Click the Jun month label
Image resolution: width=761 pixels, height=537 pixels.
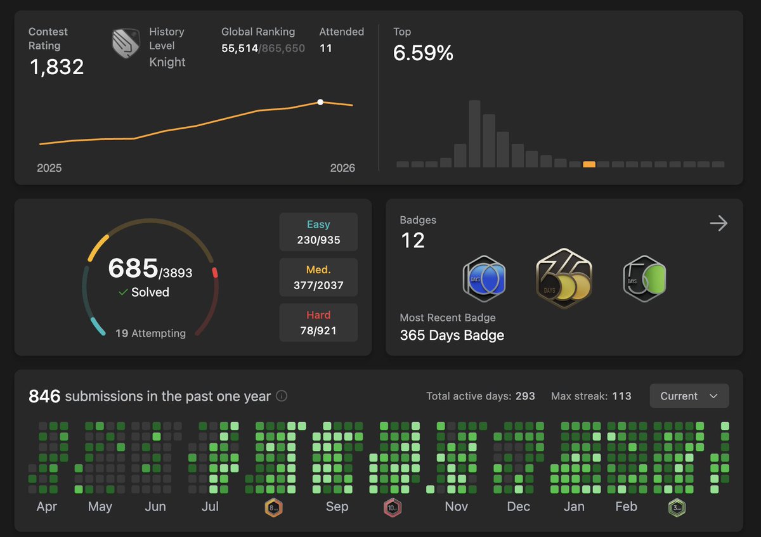tap(155, 507)
